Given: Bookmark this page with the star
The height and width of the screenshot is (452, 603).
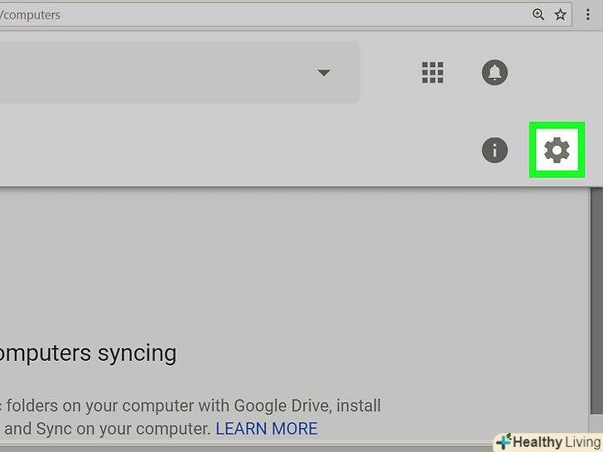Looking at the screenshot, I should 561,14.
